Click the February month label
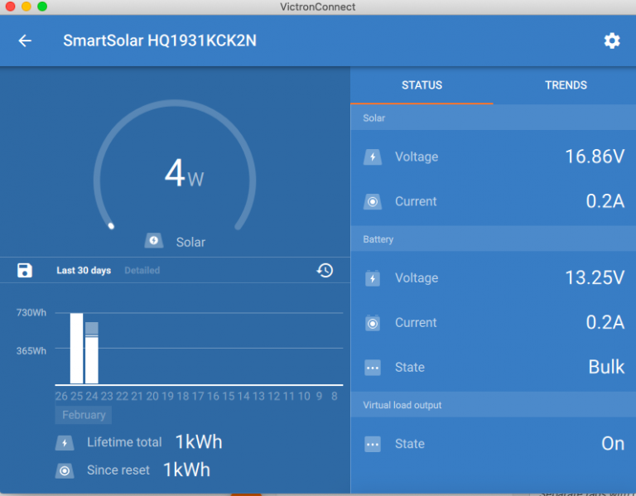The image size is (636, 496). coord(84,415)
